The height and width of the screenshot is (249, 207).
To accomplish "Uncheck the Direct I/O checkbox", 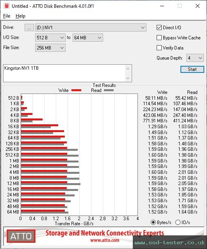I will 159,28.
